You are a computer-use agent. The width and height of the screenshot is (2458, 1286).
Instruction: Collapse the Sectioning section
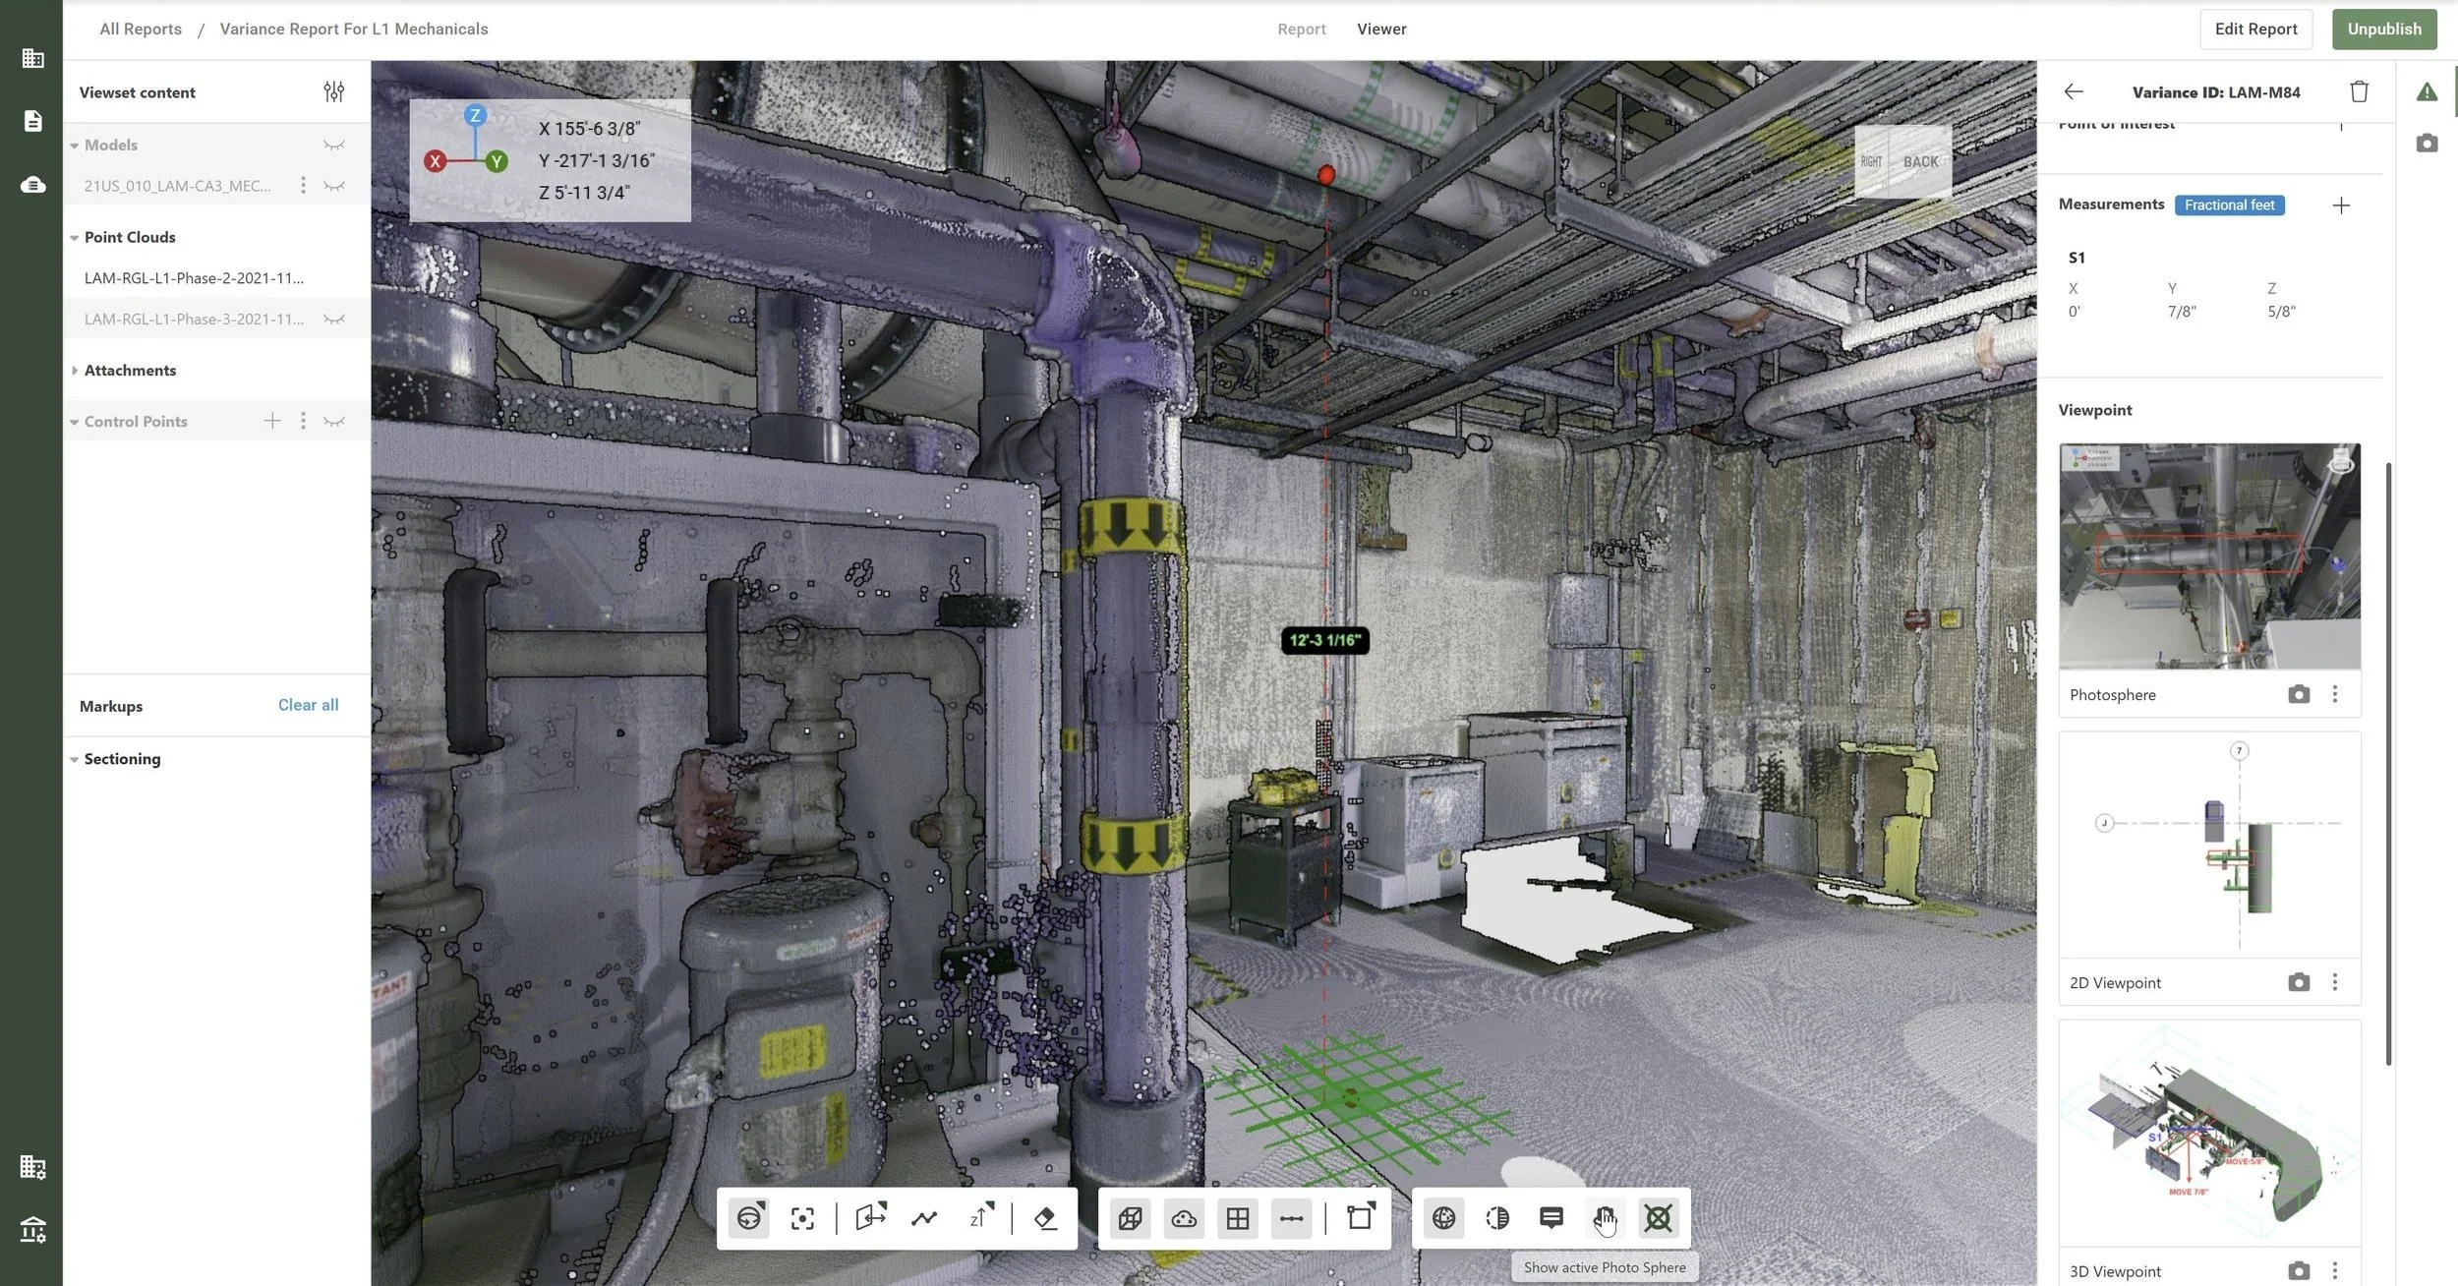click(75, 759)
